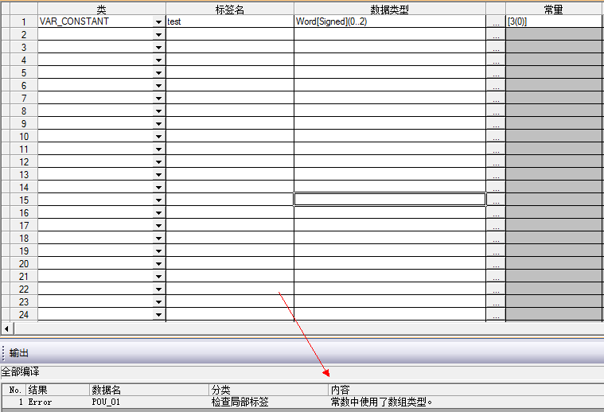Select row 1 header number
This screenshot has height=412, width=604.
pyautogui.click(x=24, y=22)
